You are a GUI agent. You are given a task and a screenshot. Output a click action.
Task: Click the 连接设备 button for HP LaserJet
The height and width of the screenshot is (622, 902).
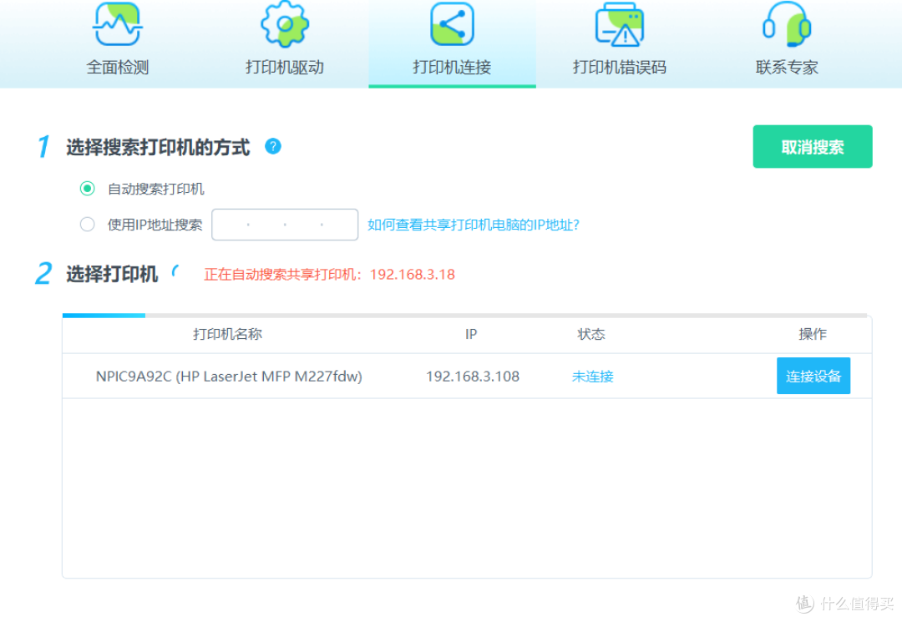(813, 376)
